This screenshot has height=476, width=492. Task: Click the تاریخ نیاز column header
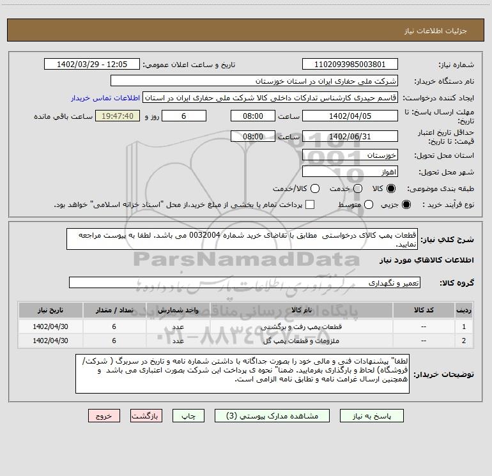[x=50, y=310]
